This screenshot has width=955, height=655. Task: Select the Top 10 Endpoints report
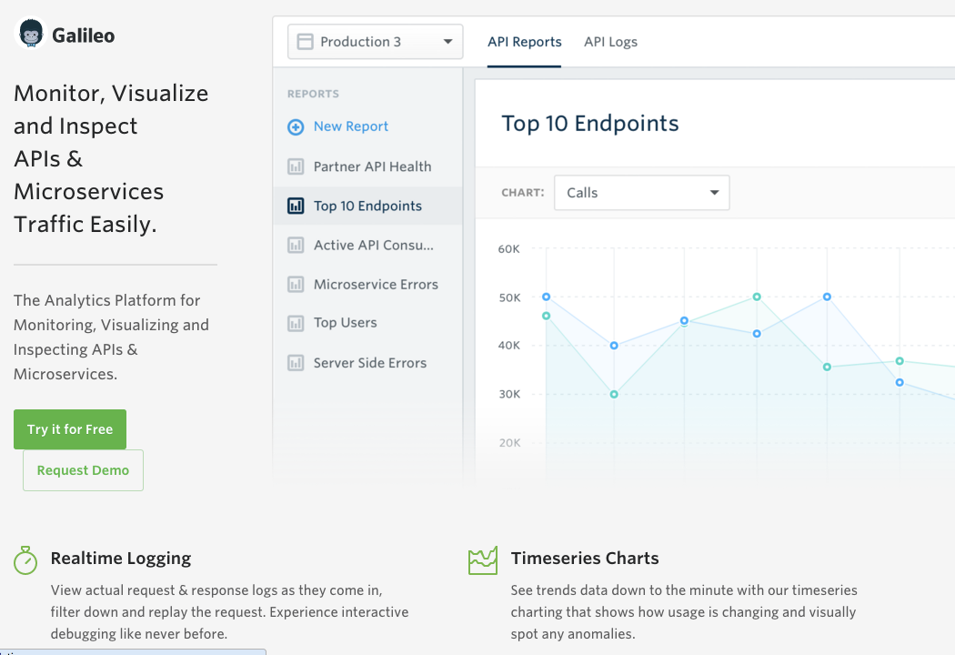pos(367,206)
